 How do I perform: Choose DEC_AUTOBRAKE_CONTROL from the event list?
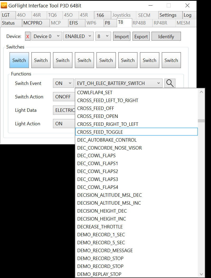point(107,140)
